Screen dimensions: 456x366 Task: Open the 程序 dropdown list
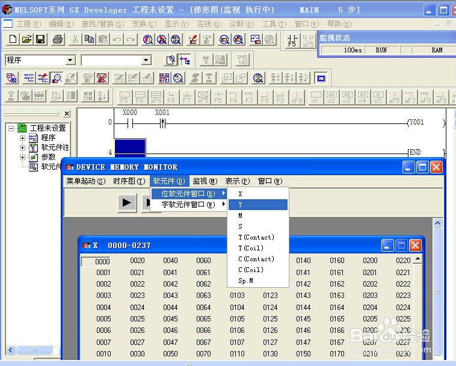pyautogui.click(x=70, y=60)
